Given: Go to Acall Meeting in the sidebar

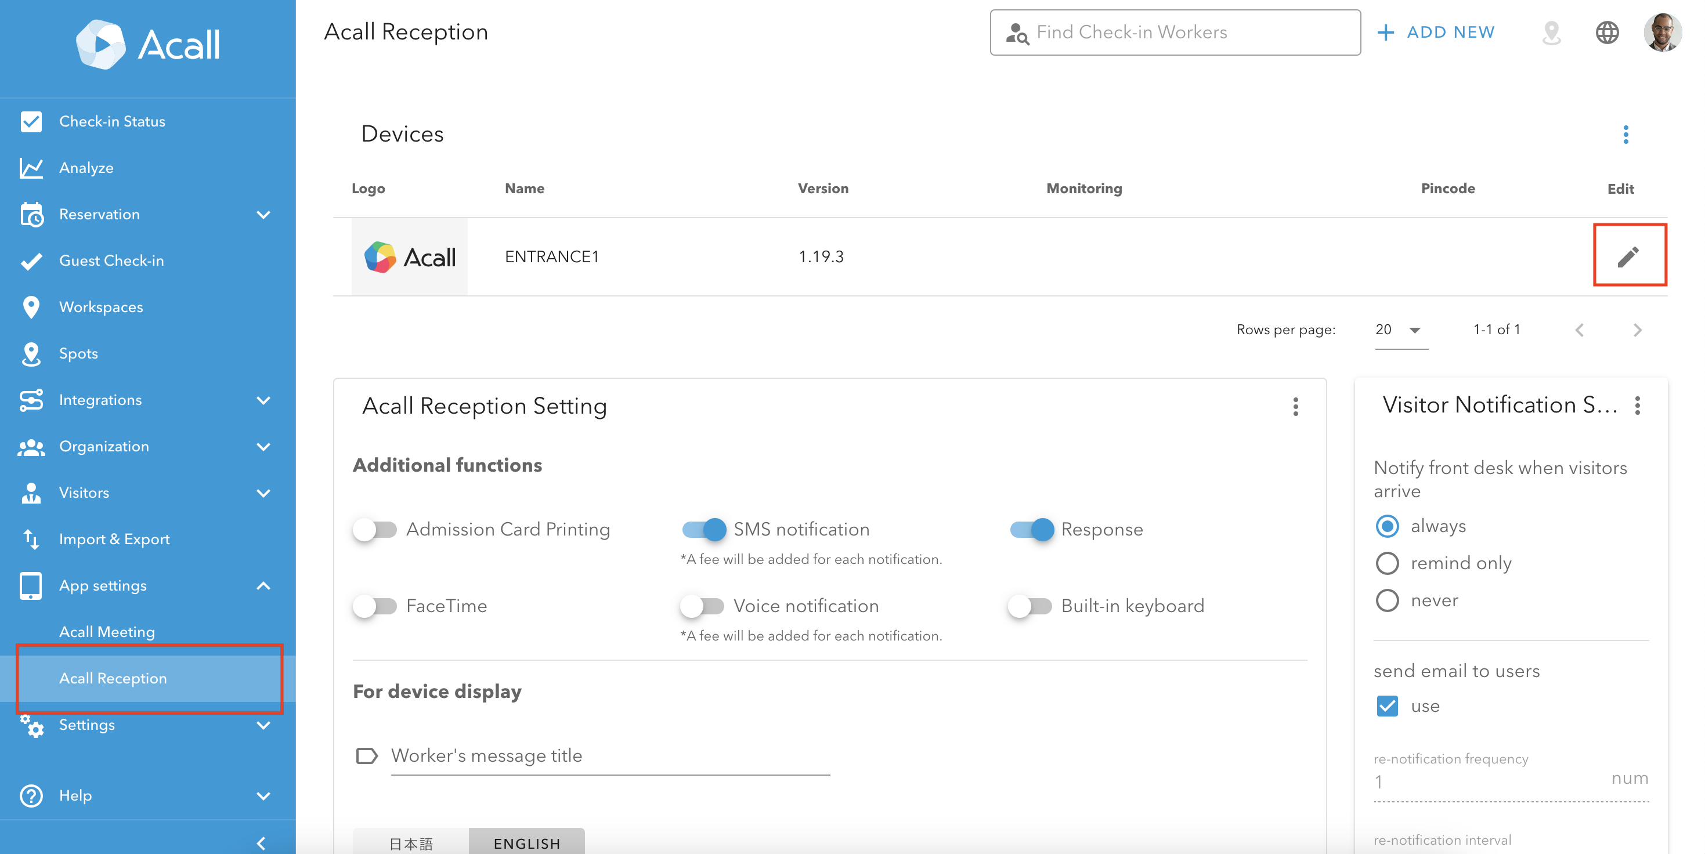Looking at the screenshot, I should pos(107,631).
